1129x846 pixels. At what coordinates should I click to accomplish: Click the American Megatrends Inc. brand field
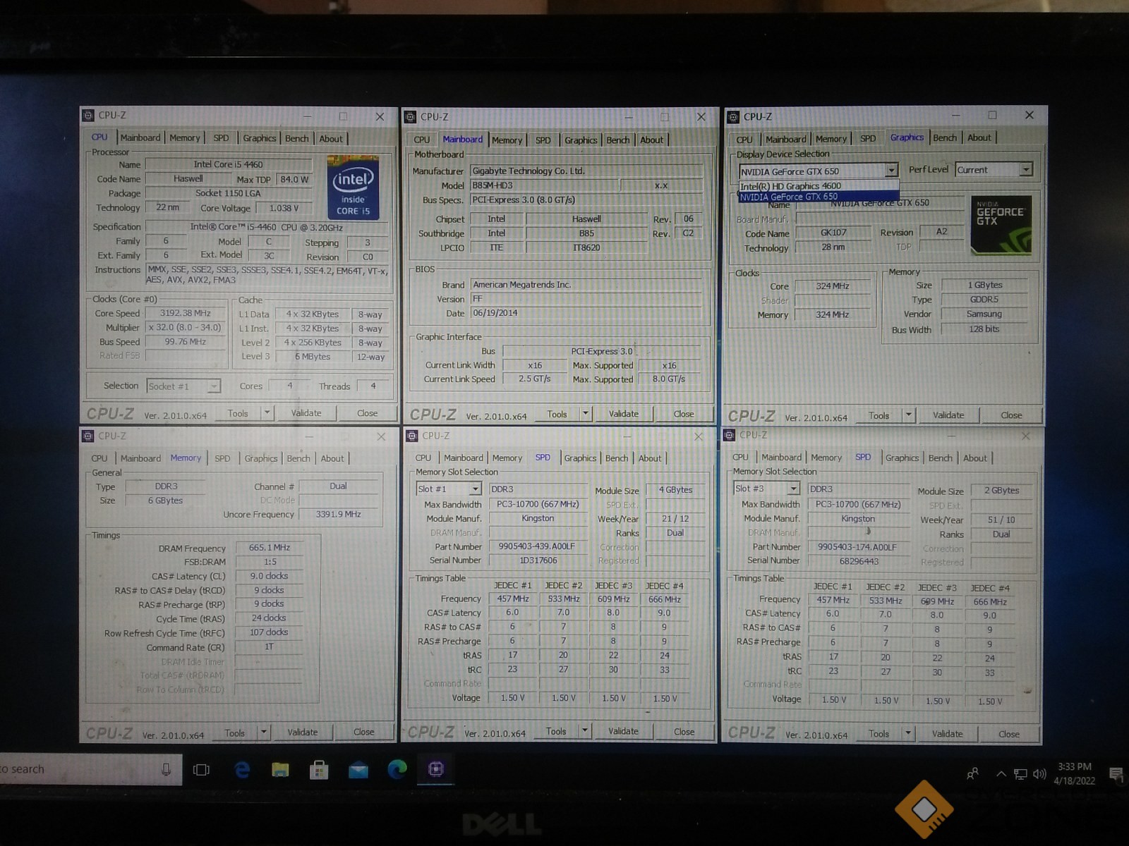(586, 285)
